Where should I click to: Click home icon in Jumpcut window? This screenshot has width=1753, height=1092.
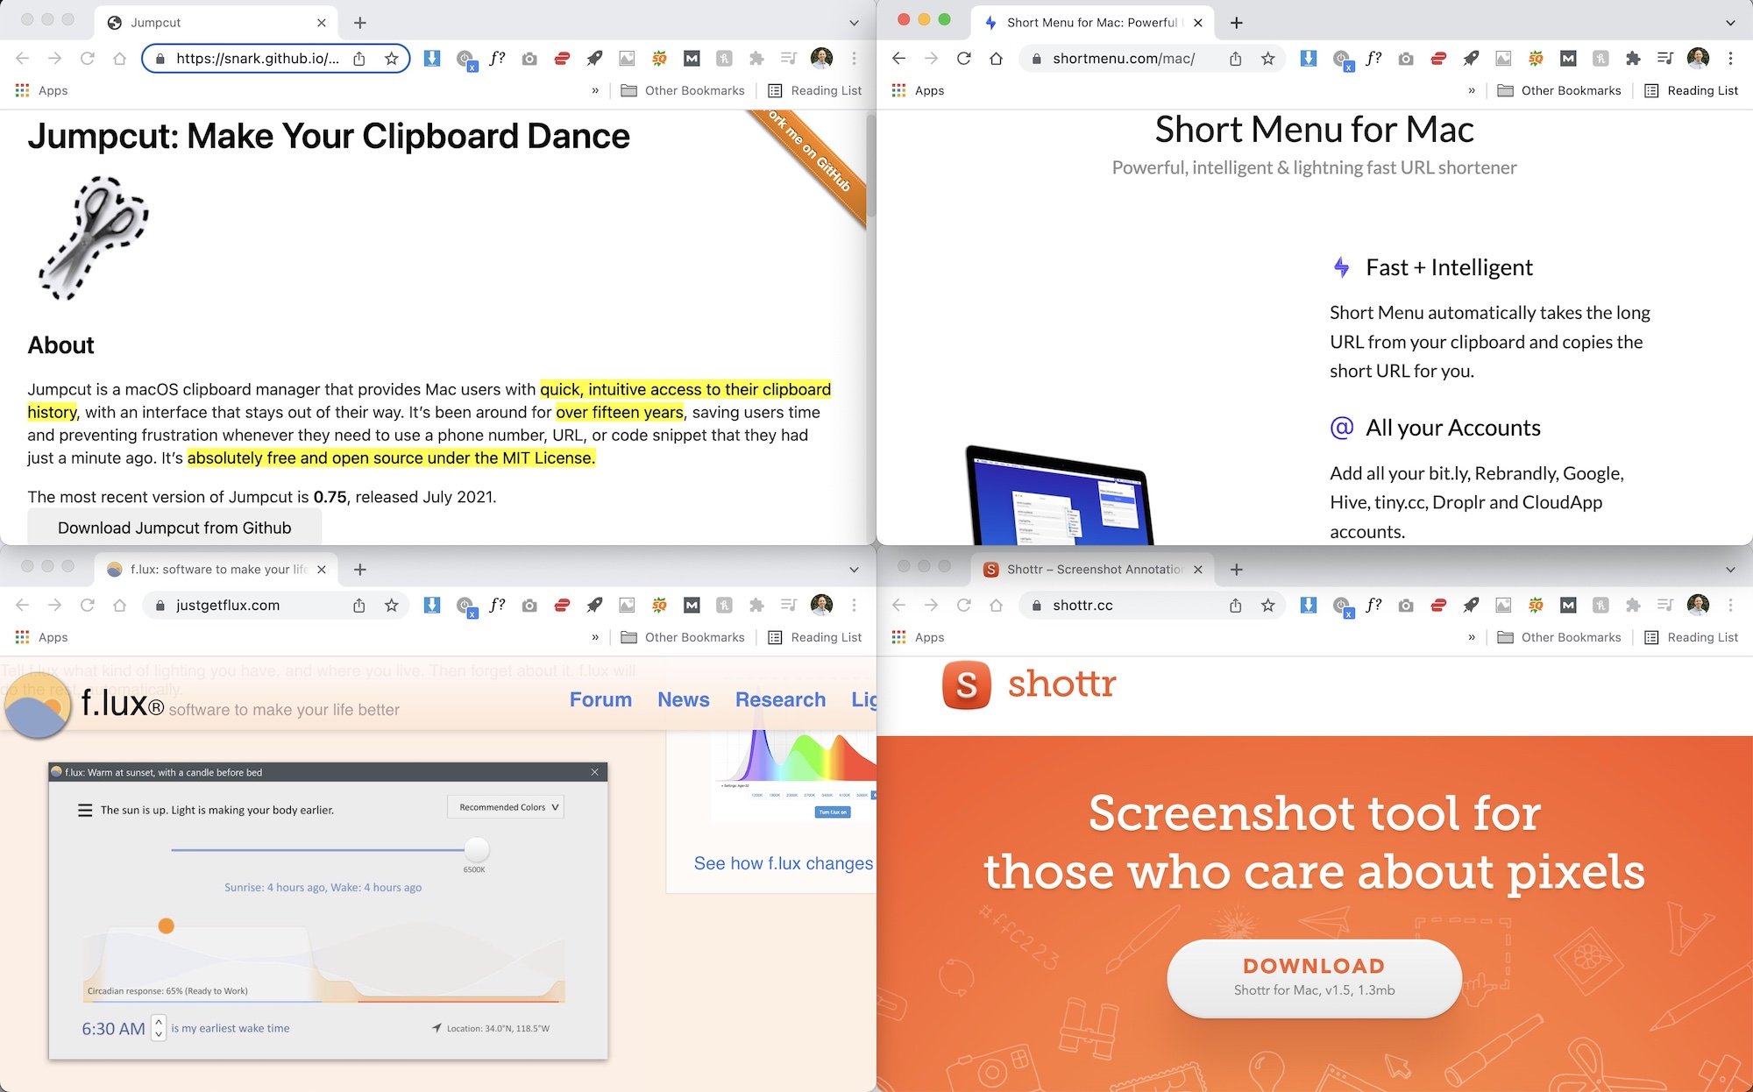(x=119, y=59)
